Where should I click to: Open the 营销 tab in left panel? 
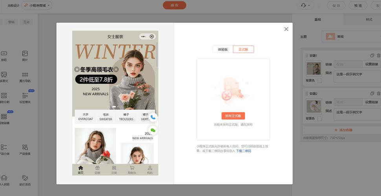tap(11, 22)
